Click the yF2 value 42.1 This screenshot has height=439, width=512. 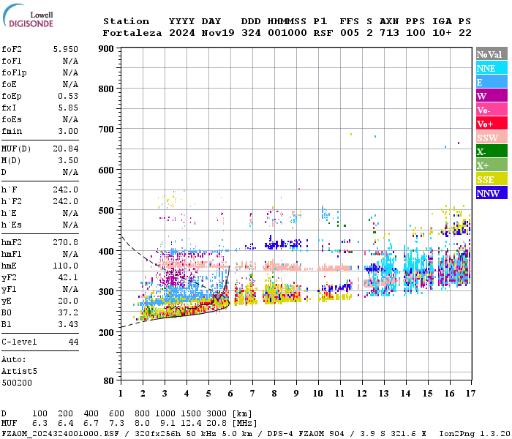(68, 277)
